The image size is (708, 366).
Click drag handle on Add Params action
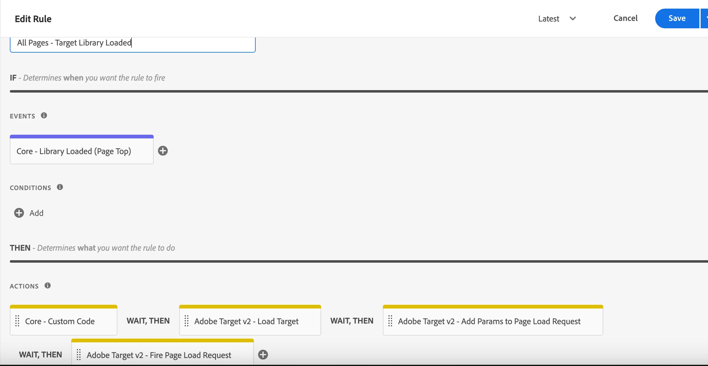tap(390, 321)
